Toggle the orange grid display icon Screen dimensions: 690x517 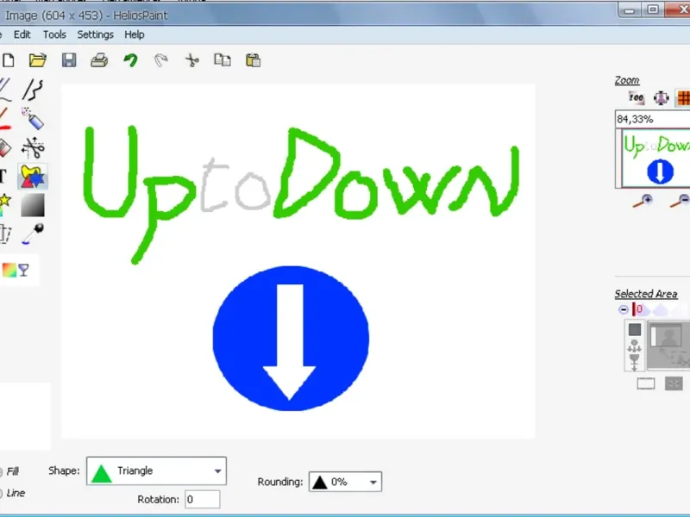pos(683,97)
